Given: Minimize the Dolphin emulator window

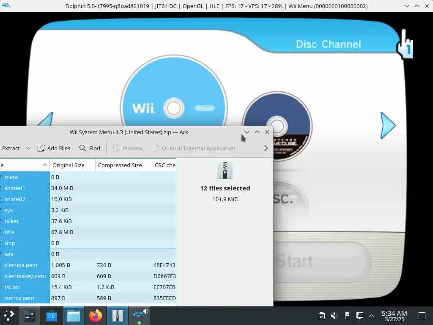Looking at the screenshot, I should coord(406,6).
